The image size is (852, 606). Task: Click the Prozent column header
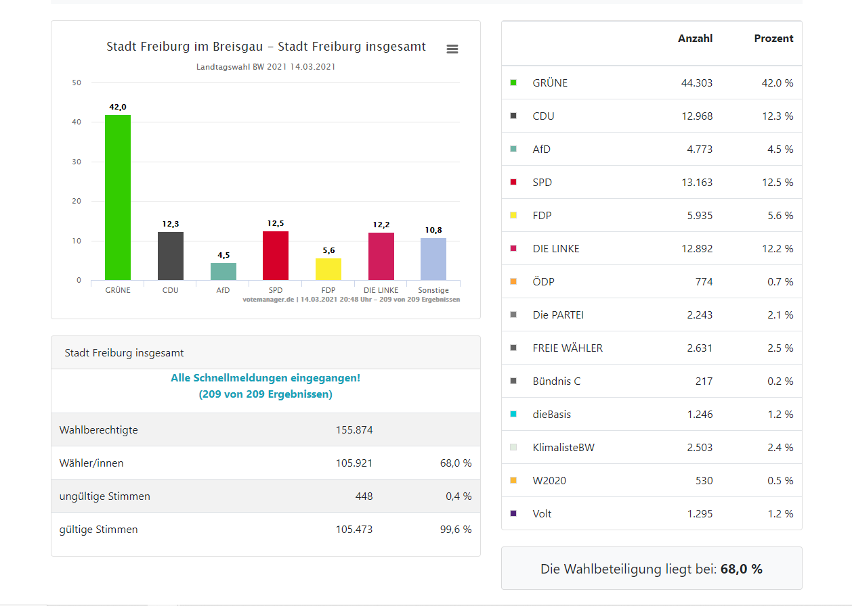[x=773, y=39]
